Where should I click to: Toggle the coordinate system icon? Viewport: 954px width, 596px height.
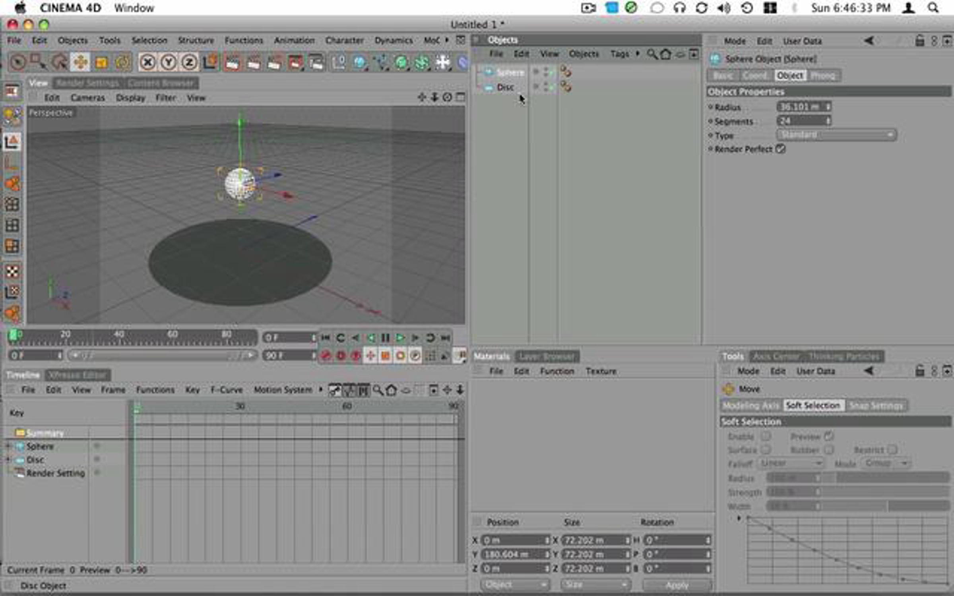click(x=210, y=62)
